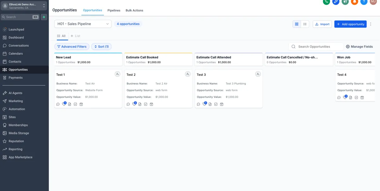Expand the H01 - Sales Pipeline dropdown
380x191 pixels.
click(83, 24)
